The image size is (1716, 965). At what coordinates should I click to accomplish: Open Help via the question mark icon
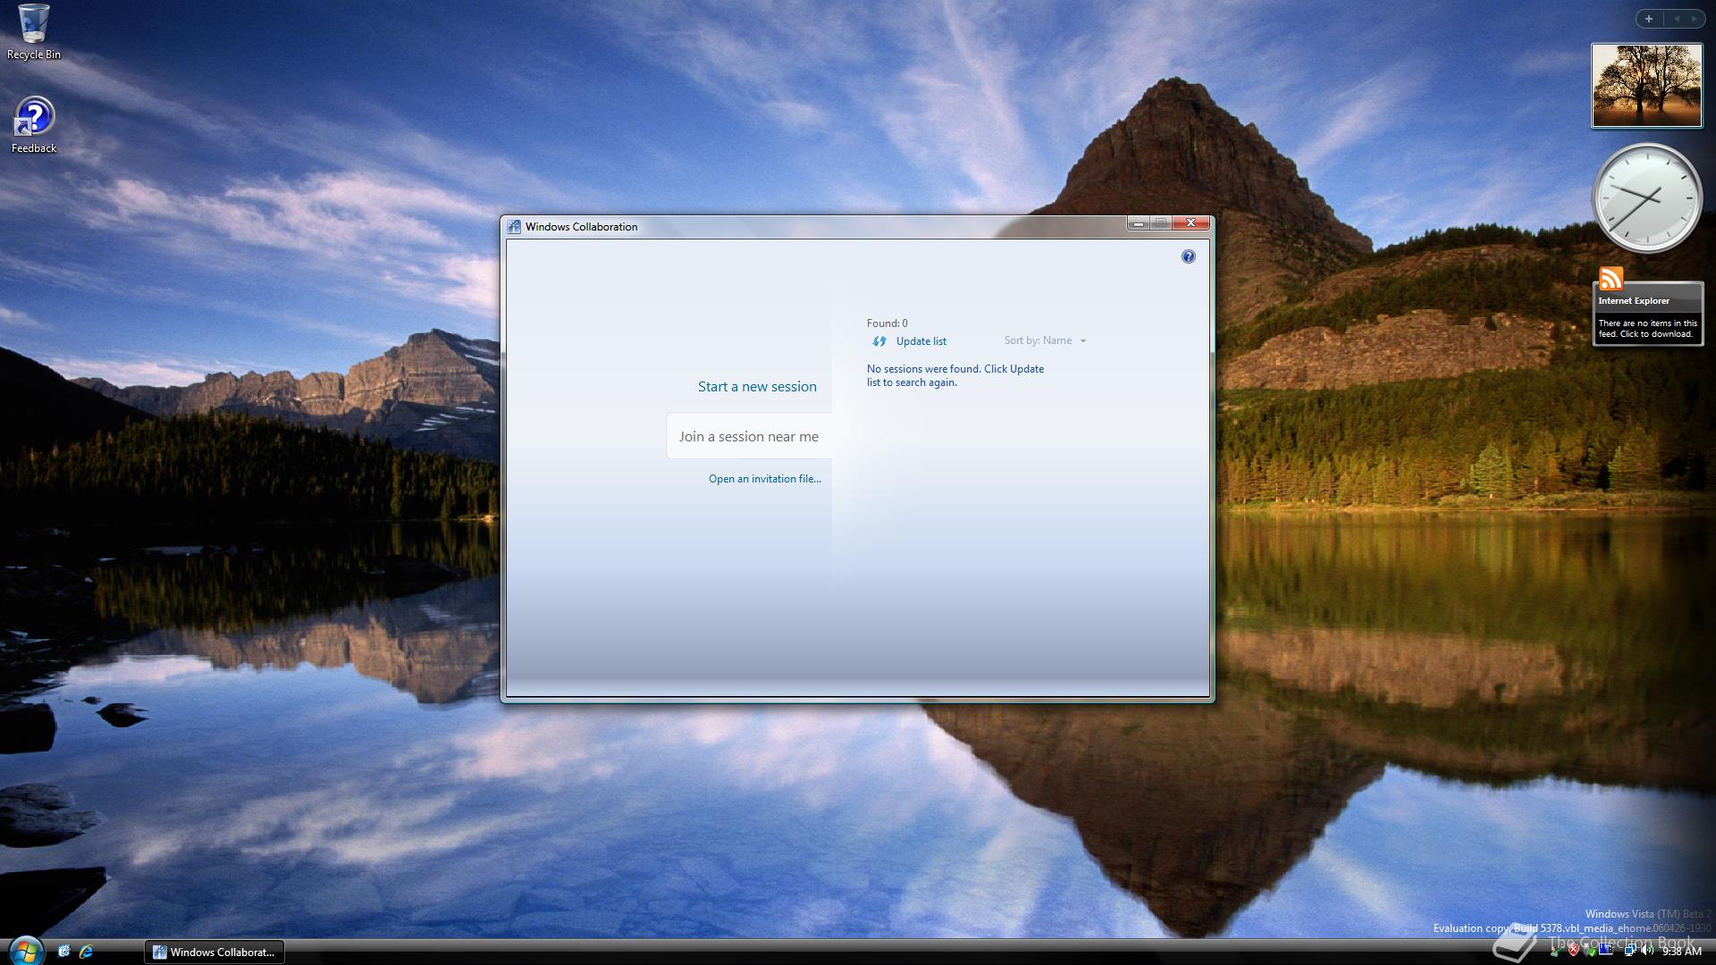(x=1189, y=256)
